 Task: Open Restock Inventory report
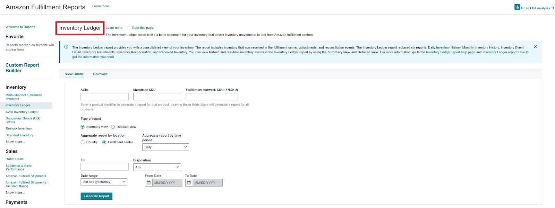[x=19, y=128]
